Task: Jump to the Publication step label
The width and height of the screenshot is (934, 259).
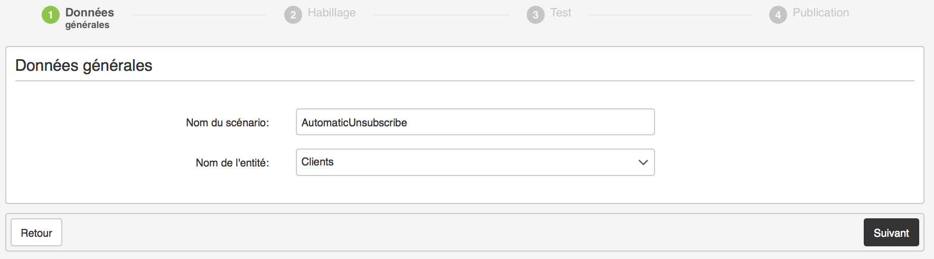Action: [820, 13]
